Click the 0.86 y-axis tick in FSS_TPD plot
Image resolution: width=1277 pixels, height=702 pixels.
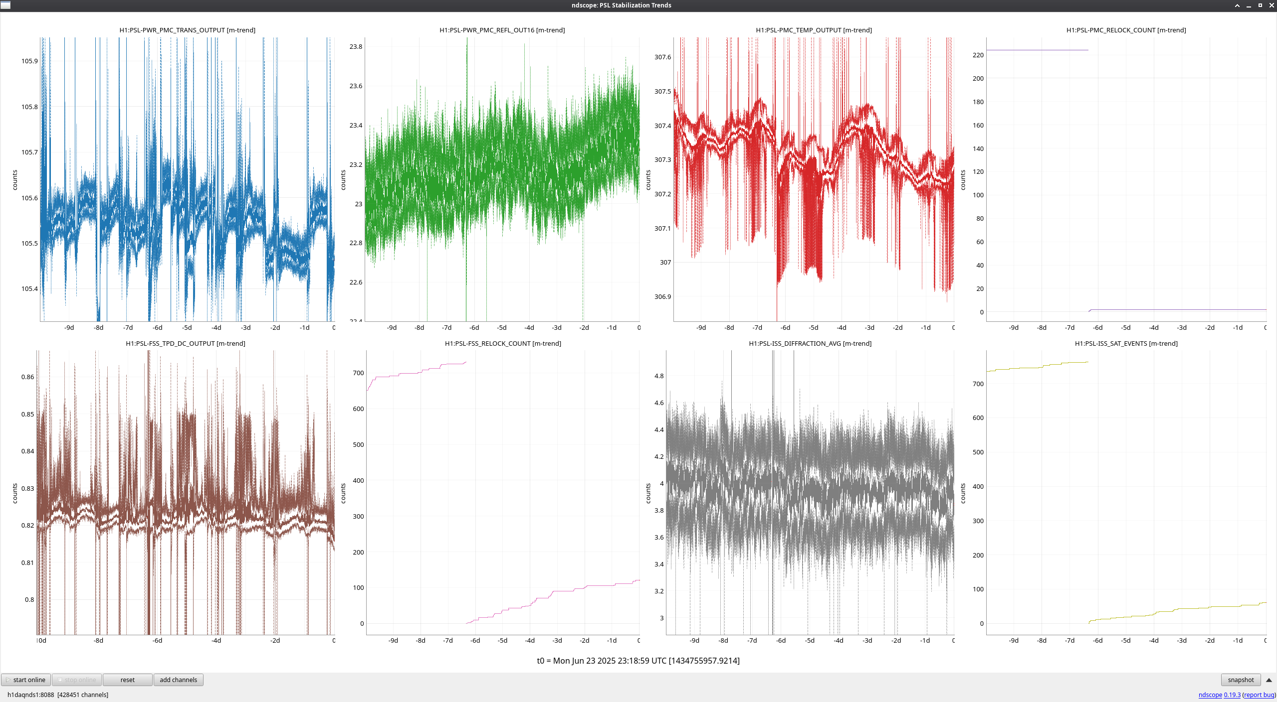point(28,377)
